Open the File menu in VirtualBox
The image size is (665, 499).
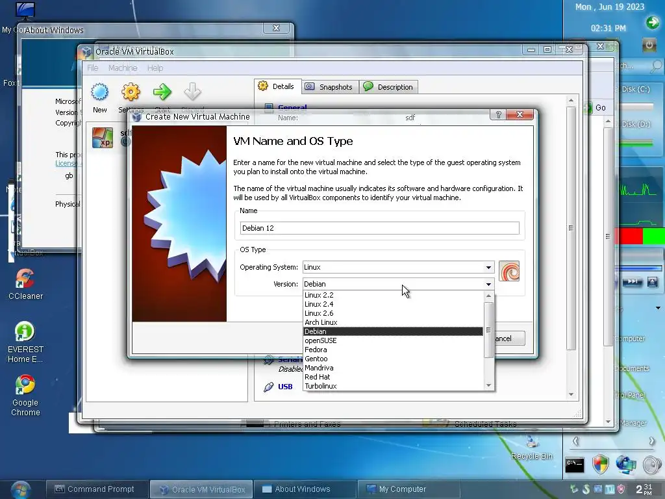92,68
